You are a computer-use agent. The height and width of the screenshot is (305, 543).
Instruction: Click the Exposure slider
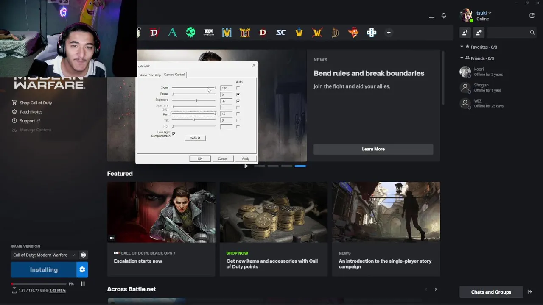(x=194, y=100)
